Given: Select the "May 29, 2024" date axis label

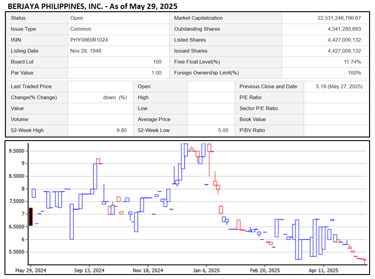Looking at the screenshot, I should [31, 270].
